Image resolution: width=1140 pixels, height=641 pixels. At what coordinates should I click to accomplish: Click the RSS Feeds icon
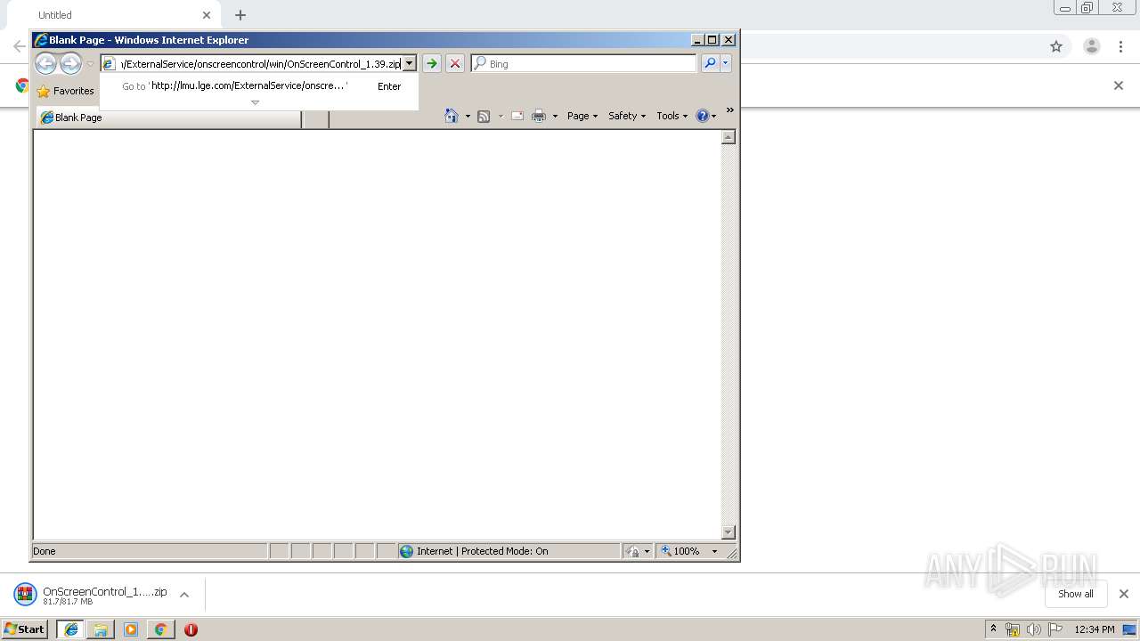[x=484, y=116]
